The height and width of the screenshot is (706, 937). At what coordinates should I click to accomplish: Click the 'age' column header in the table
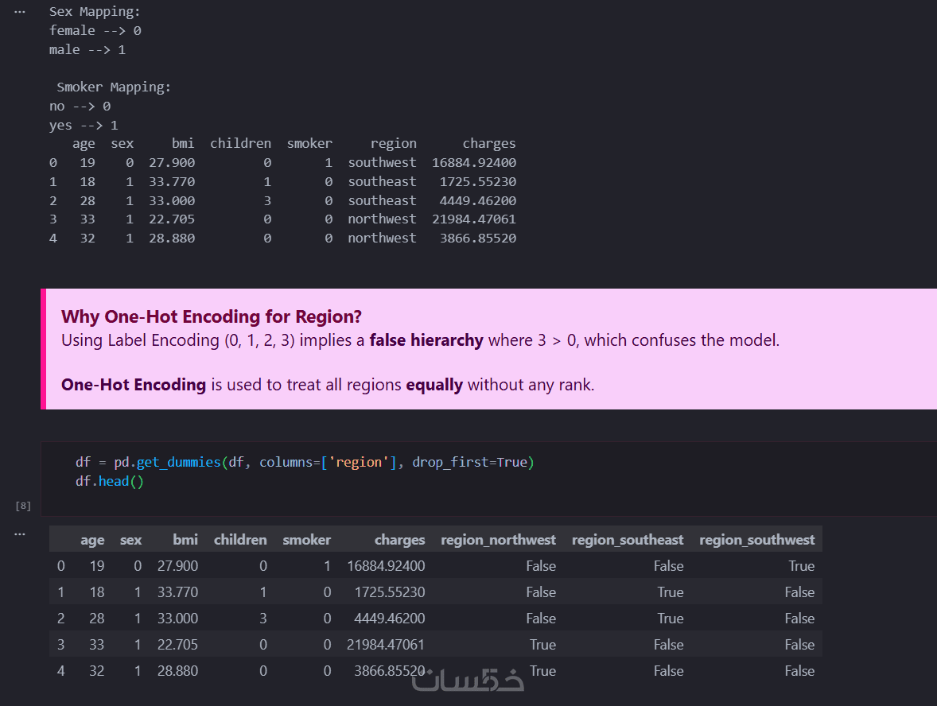pos(92,540)
